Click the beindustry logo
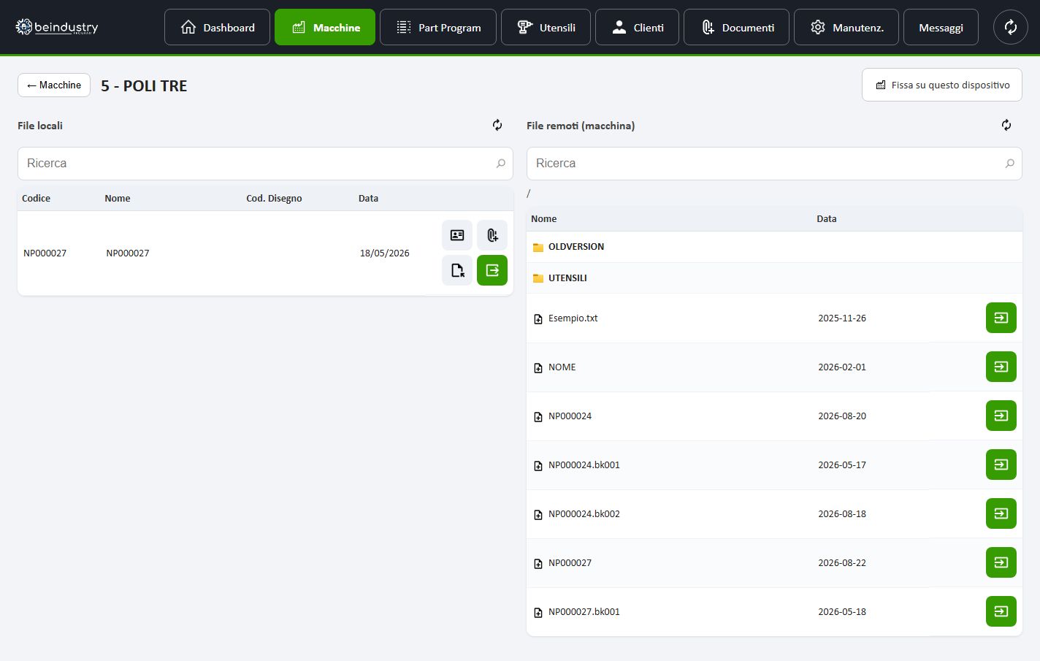This screenshot has width=1040, height=661. click(57, 27)
